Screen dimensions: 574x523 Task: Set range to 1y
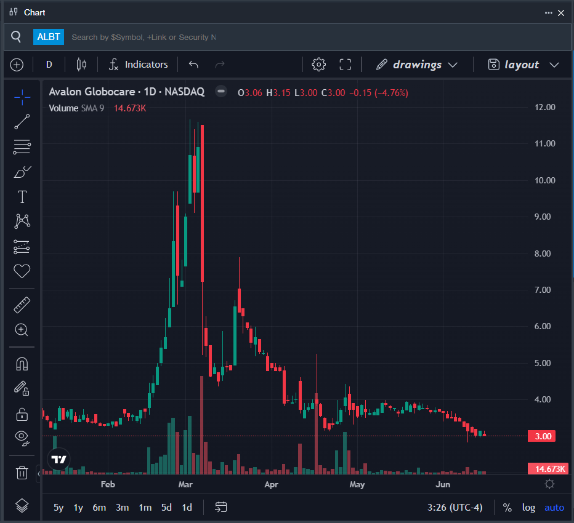tap(78, 507)
